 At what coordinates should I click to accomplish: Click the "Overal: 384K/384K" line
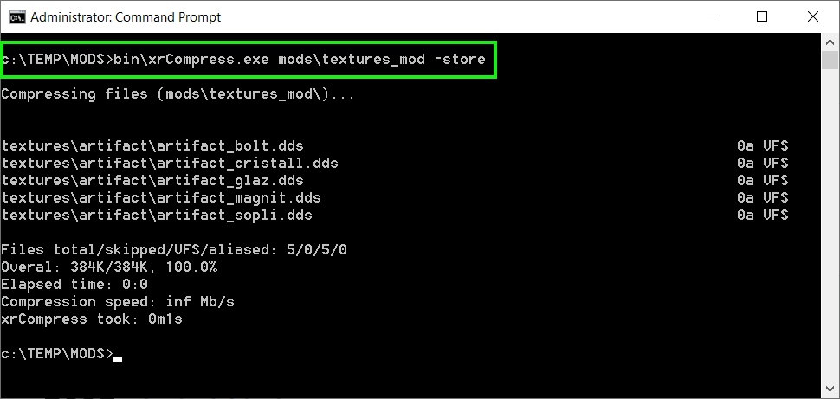(109, 267)
